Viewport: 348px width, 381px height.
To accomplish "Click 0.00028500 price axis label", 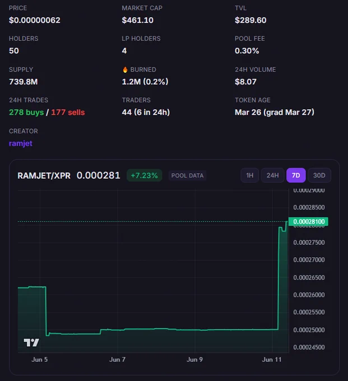I will click(309, 207).
